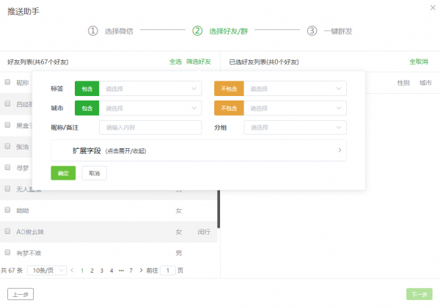
Task: Click the pagination ellipsis to jump pages
Action: (x=121, y=271)
